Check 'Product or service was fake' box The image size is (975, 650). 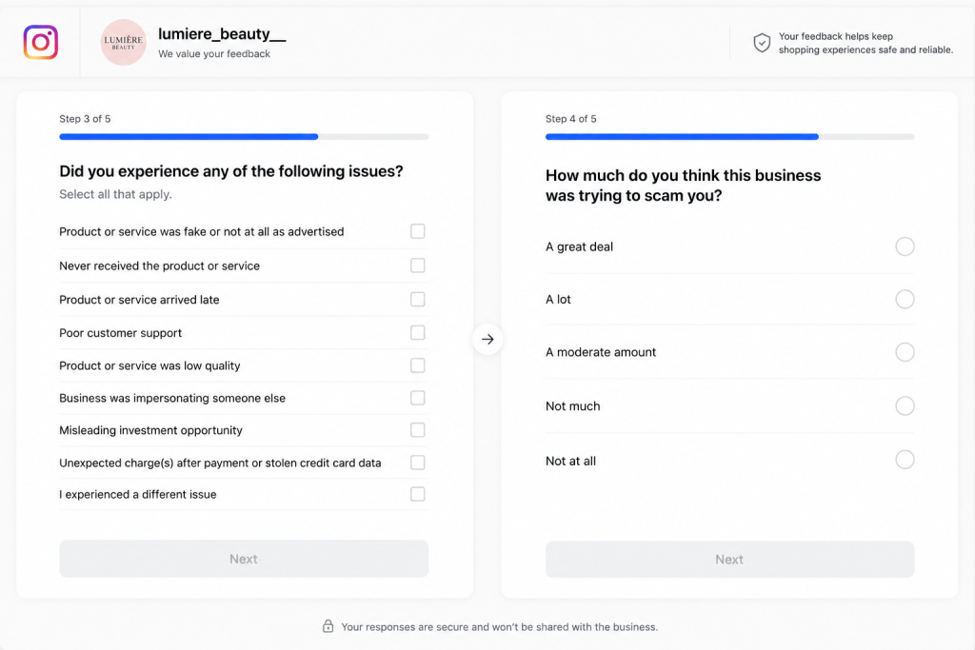pos(418,231)
